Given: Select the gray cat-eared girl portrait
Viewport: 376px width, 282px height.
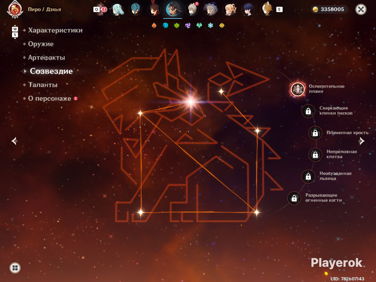Looking at the screenshot, I should click(x=192, y=9).
